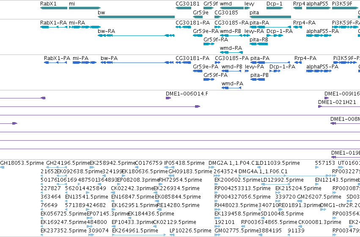Select the Gr59f gene label
The image size is (360, 237).
pyautogui.click(x=211, y=4)
